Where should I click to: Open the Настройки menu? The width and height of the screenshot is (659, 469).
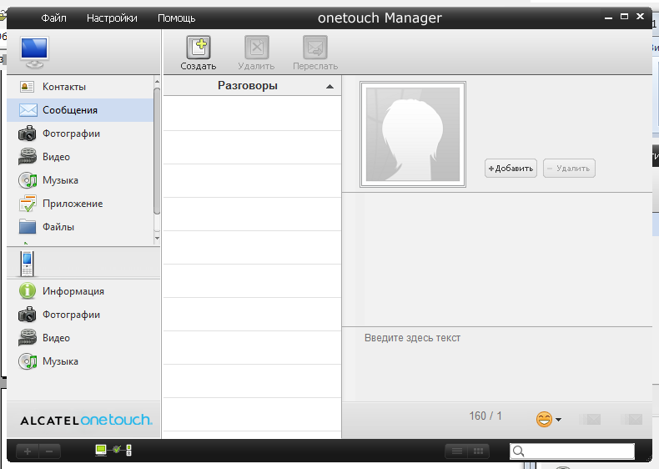click(x=112, y=18)
